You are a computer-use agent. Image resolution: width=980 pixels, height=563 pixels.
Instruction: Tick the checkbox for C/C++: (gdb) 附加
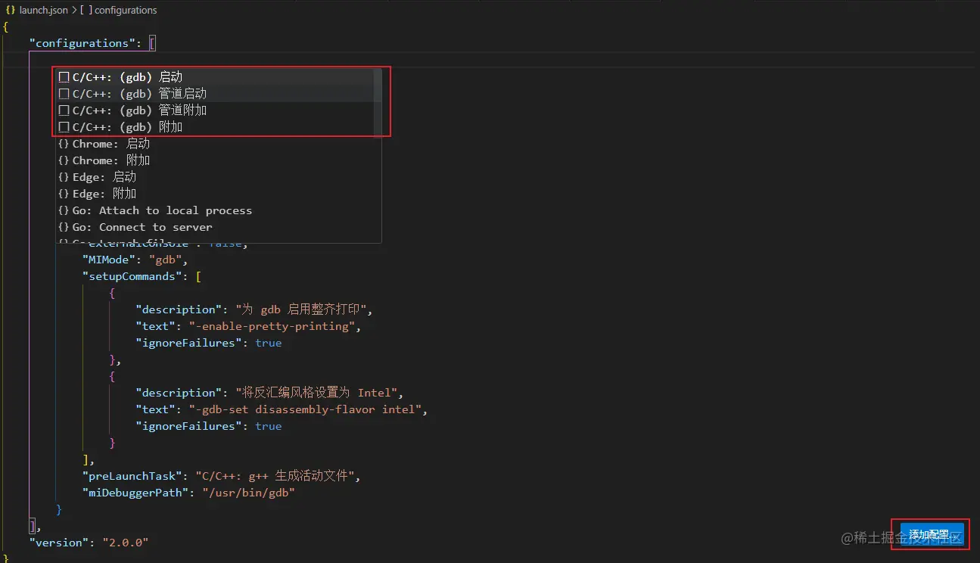pos(64,126)
